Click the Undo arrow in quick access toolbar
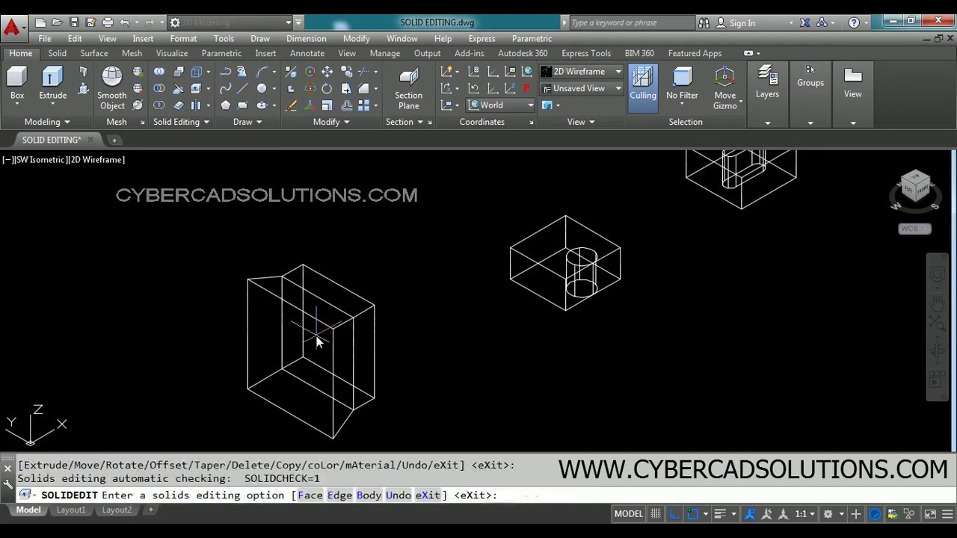The width and height of the screenshot is (957, 538). [x=125, y=22]
